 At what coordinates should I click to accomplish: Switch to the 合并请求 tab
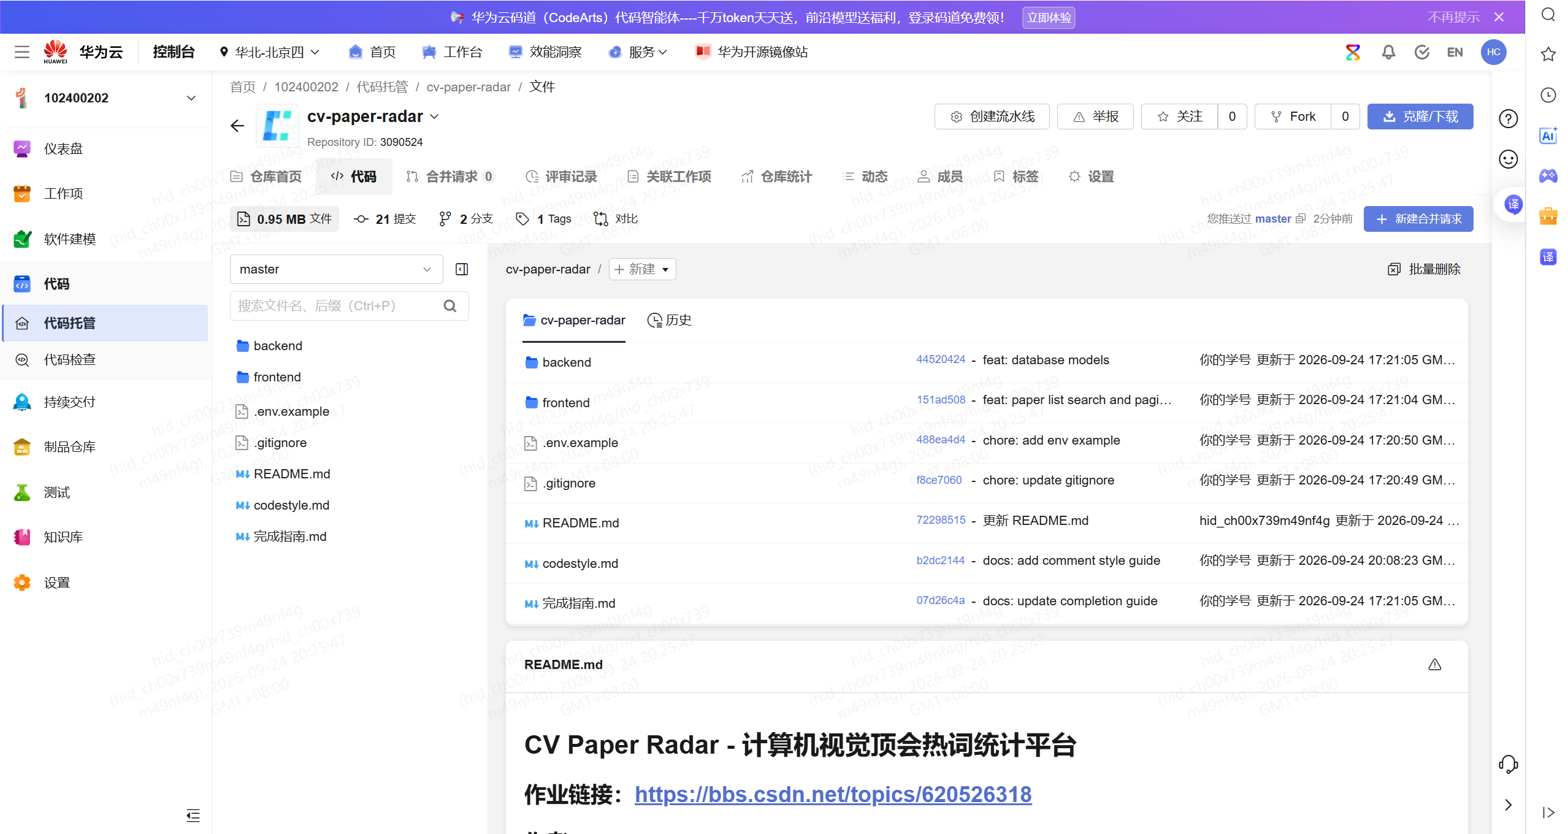pos(449,177)
